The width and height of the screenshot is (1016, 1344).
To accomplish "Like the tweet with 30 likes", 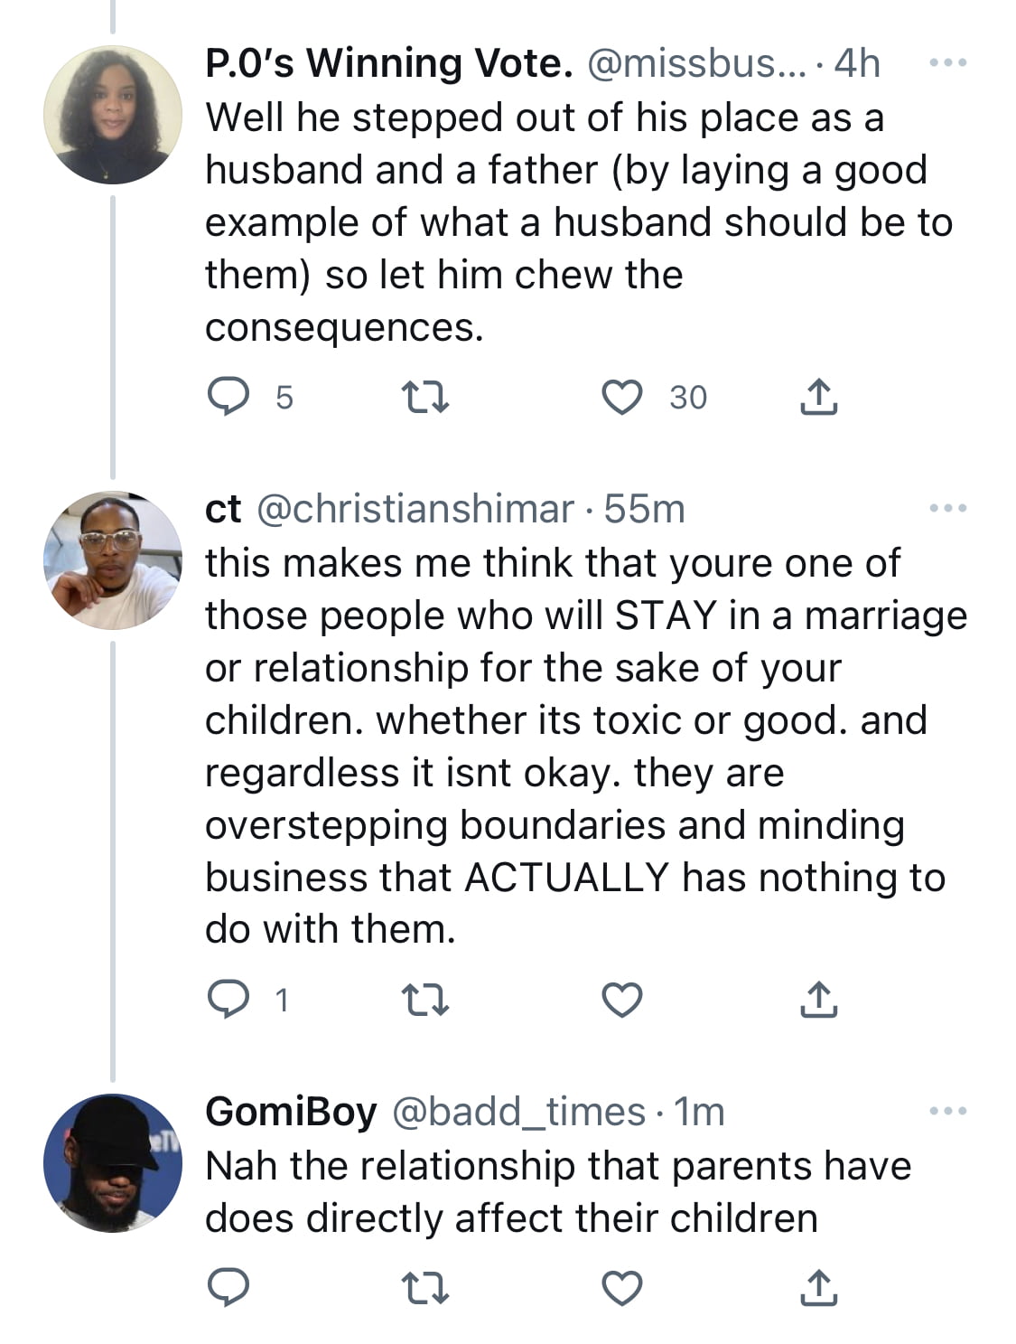I will tap(622, 397).
